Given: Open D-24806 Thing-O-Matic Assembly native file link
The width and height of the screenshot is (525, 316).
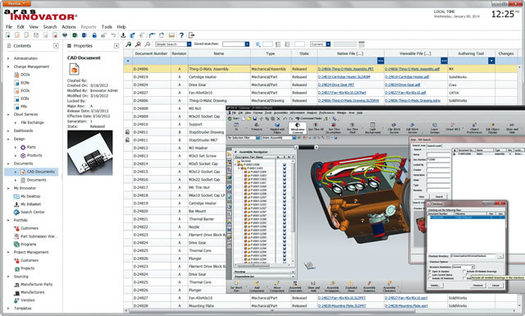Looking at the screenshot, I should 345,69.
